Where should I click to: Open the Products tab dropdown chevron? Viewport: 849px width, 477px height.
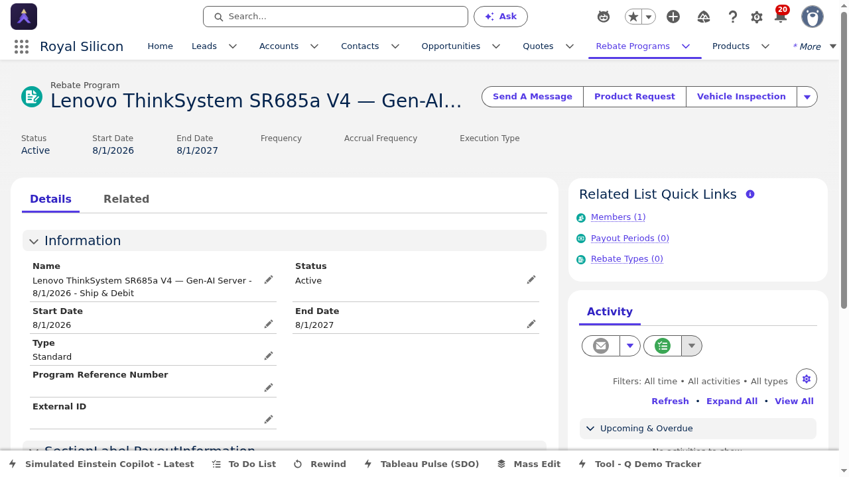coord(765,46)
